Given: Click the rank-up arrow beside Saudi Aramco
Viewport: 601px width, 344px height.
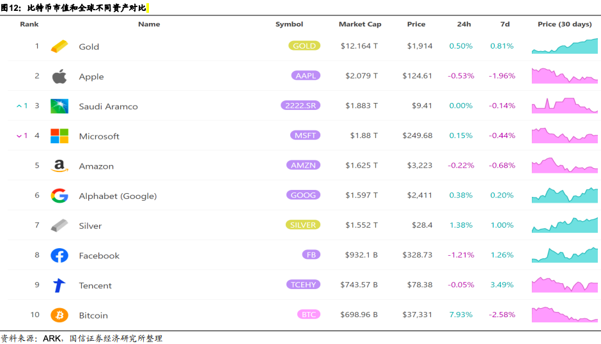Looking at the screenshot, I should pos(19,106).
